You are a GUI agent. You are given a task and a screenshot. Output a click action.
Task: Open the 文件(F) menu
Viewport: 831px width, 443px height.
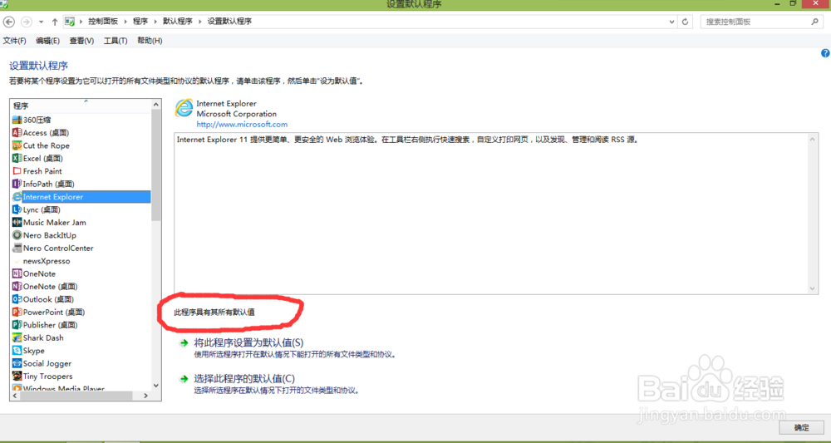14,41
